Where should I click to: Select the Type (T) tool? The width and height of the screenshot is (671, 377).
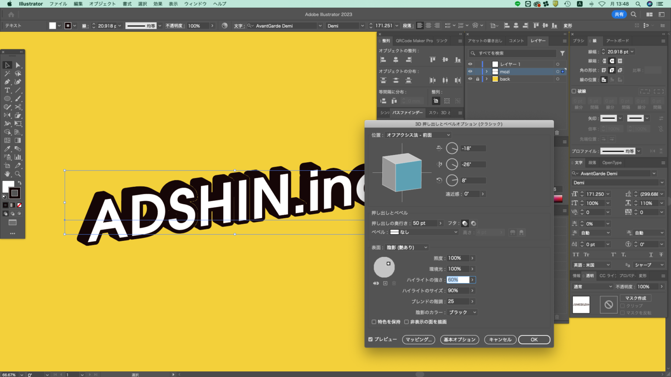pyautogui.click(x=7, y=90)
